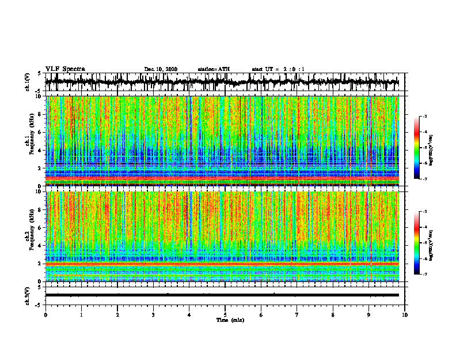Image resolution: width=456 pixels, height=353 pixels.
Task: Click the ch.1 "Frequency (kHz)" axis label
Action: (32, 134)
